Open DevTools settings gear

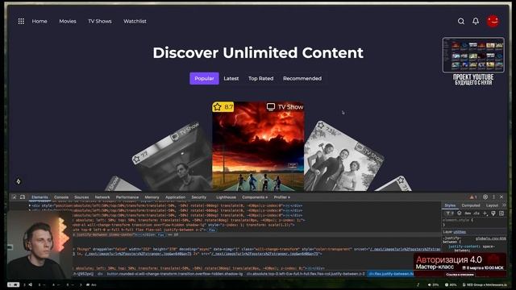pos(485,197)
